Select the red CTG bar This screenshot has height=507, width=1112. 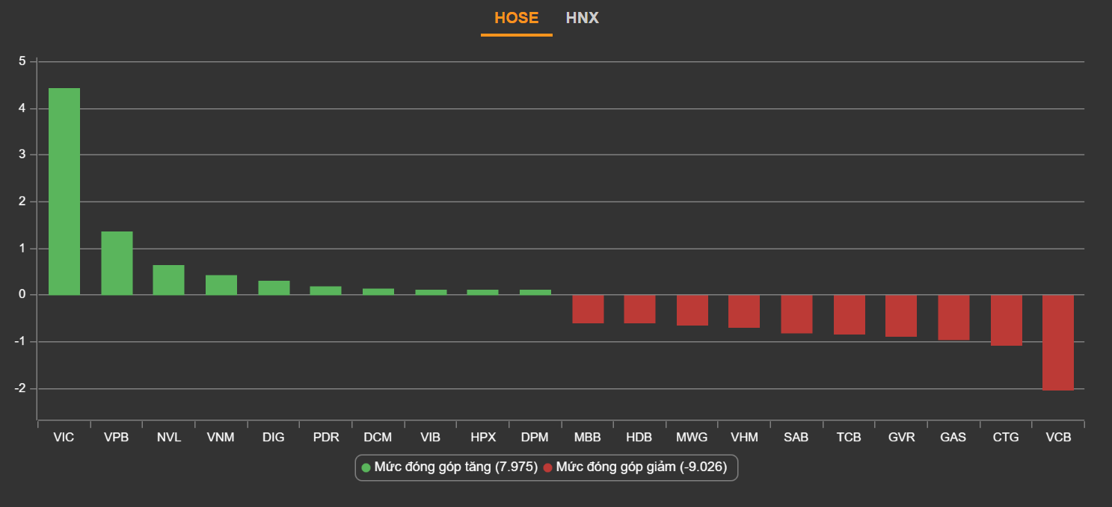tap(1006, 320)
